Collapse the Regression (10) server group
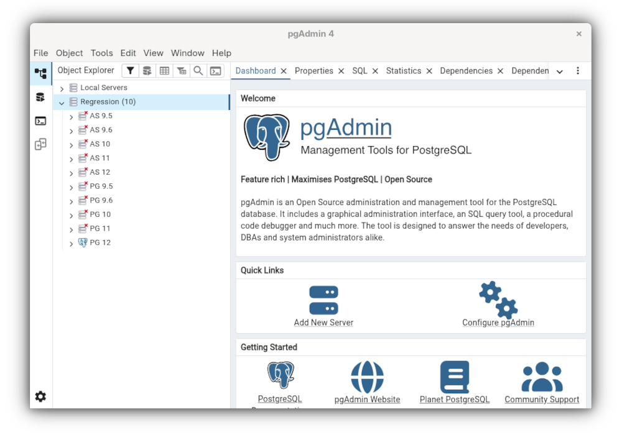This screenshot has height=435, width=622. pos(62,103)
